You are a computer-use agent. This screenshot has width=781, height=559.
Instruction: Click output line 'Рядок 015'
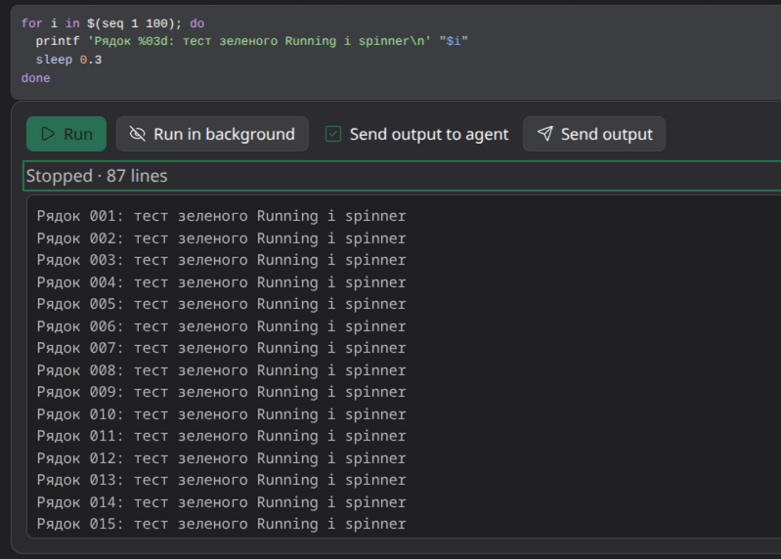tap(222, 524)
